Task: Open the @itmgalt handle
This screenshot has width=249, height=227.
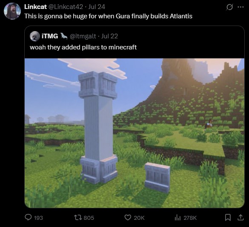Action: click(83, 36)
